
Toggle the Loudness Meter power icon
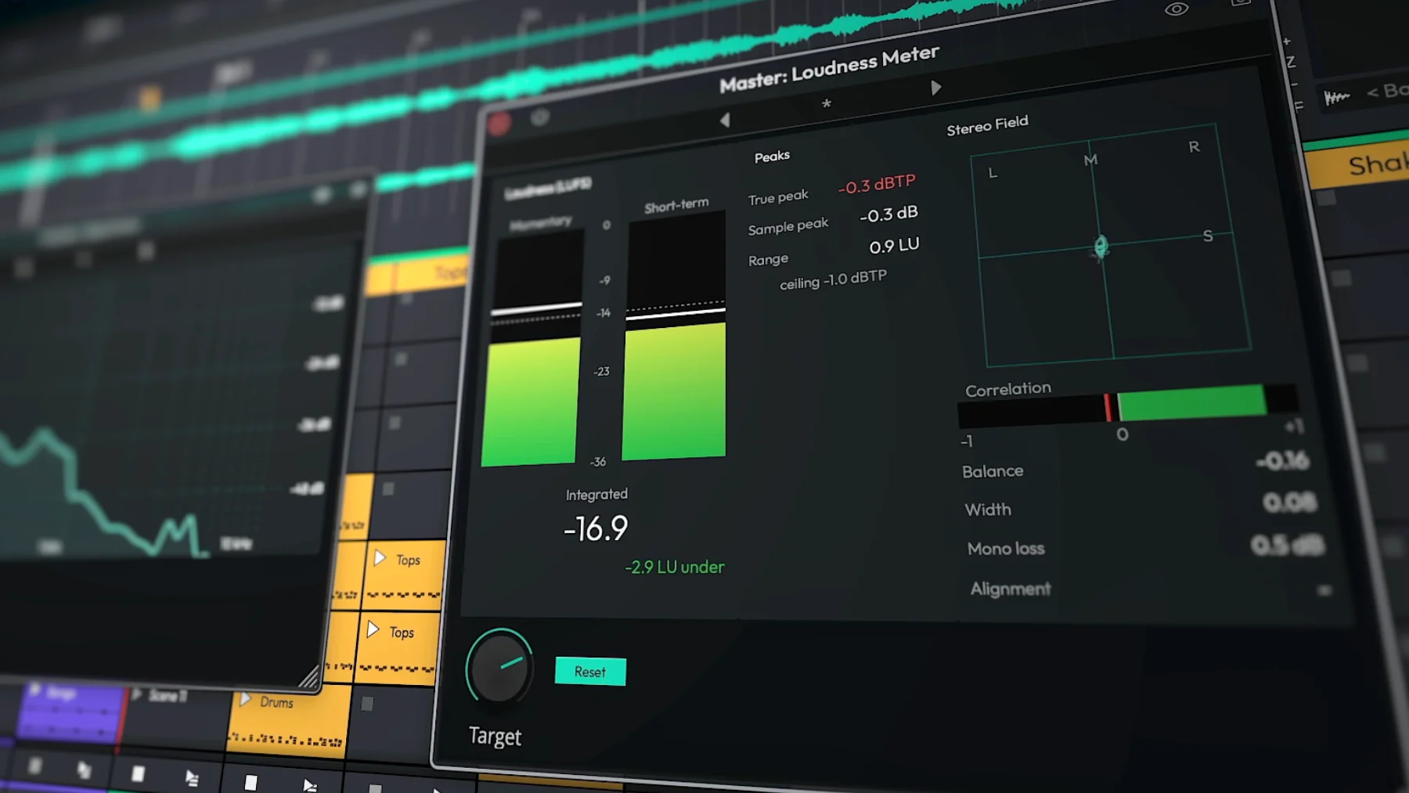540,117
